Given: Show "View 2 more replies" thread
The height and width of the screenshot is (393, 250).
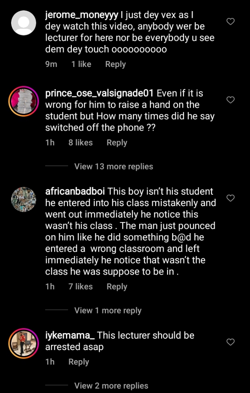Looking at the screenshot, I should [x=111, y=386].
